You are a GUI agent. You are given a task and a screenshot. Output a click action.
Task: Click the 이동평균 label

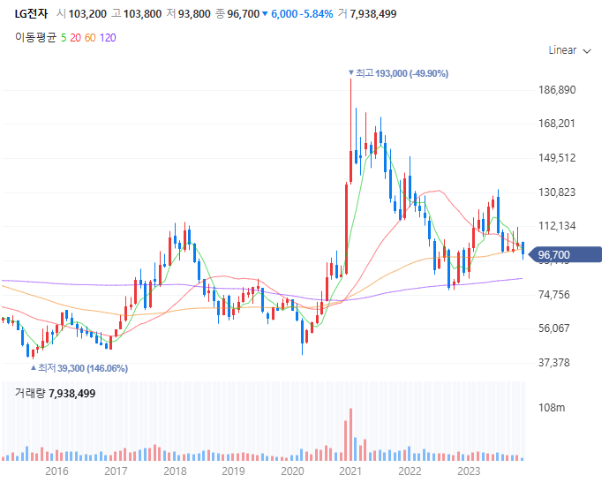[x=35, y=38]
